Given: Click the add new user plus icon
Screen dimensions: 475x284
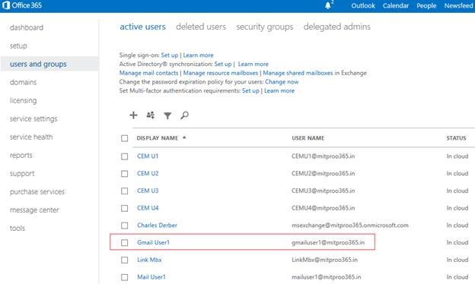Looking at the screenshot, I should pyautogui.click(x=133, y=115).
